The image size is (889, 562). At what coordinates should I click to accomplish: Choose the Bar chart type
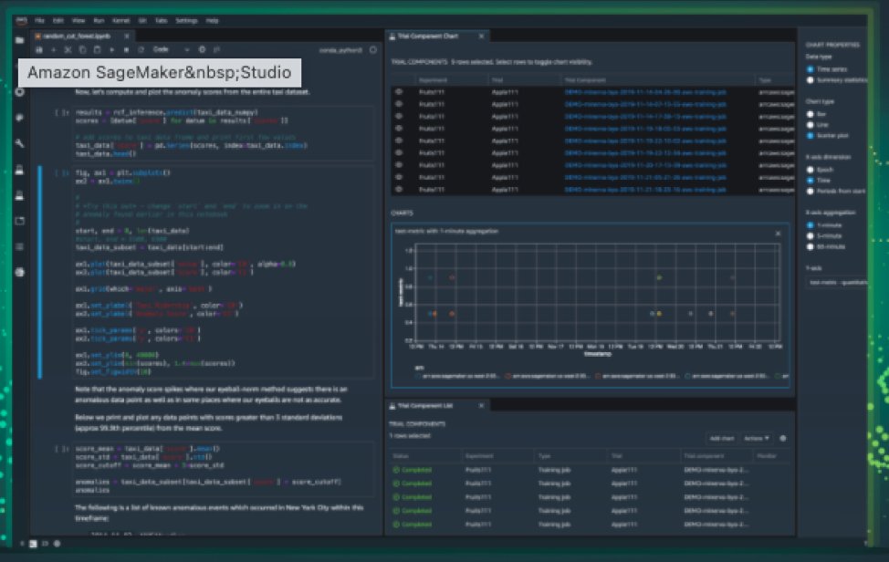pyautogui.click(x=811, y=114)
